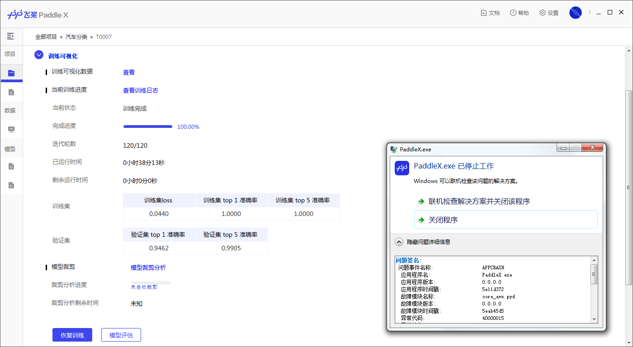Image resolution: width=633 pixels, height=347 pixels.
Task: Click the chart icon under 数据 section
Action: 11,129
